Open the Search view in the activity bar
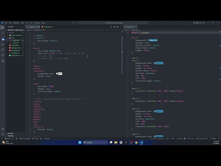The image size is (221, 166). point(3,33)
